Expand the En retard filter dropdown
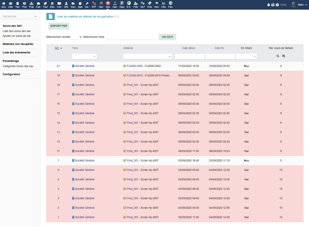 (x=246, y=56)
